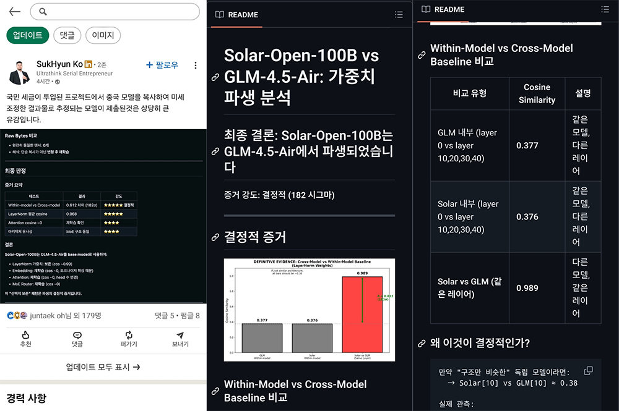Open comments with the 댓글 icon
The image size is (619, 411).
coord(77,337)
